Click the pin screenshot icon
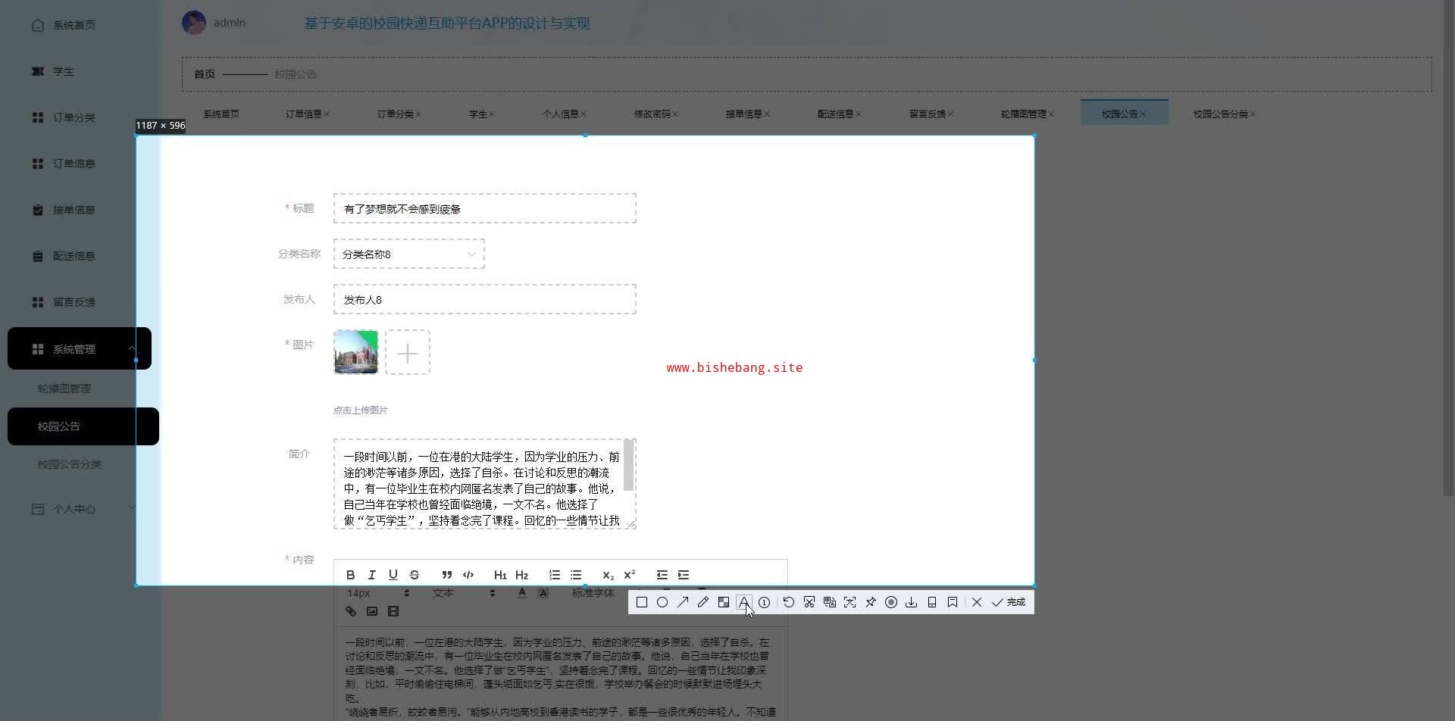 (x=871, y=602)
